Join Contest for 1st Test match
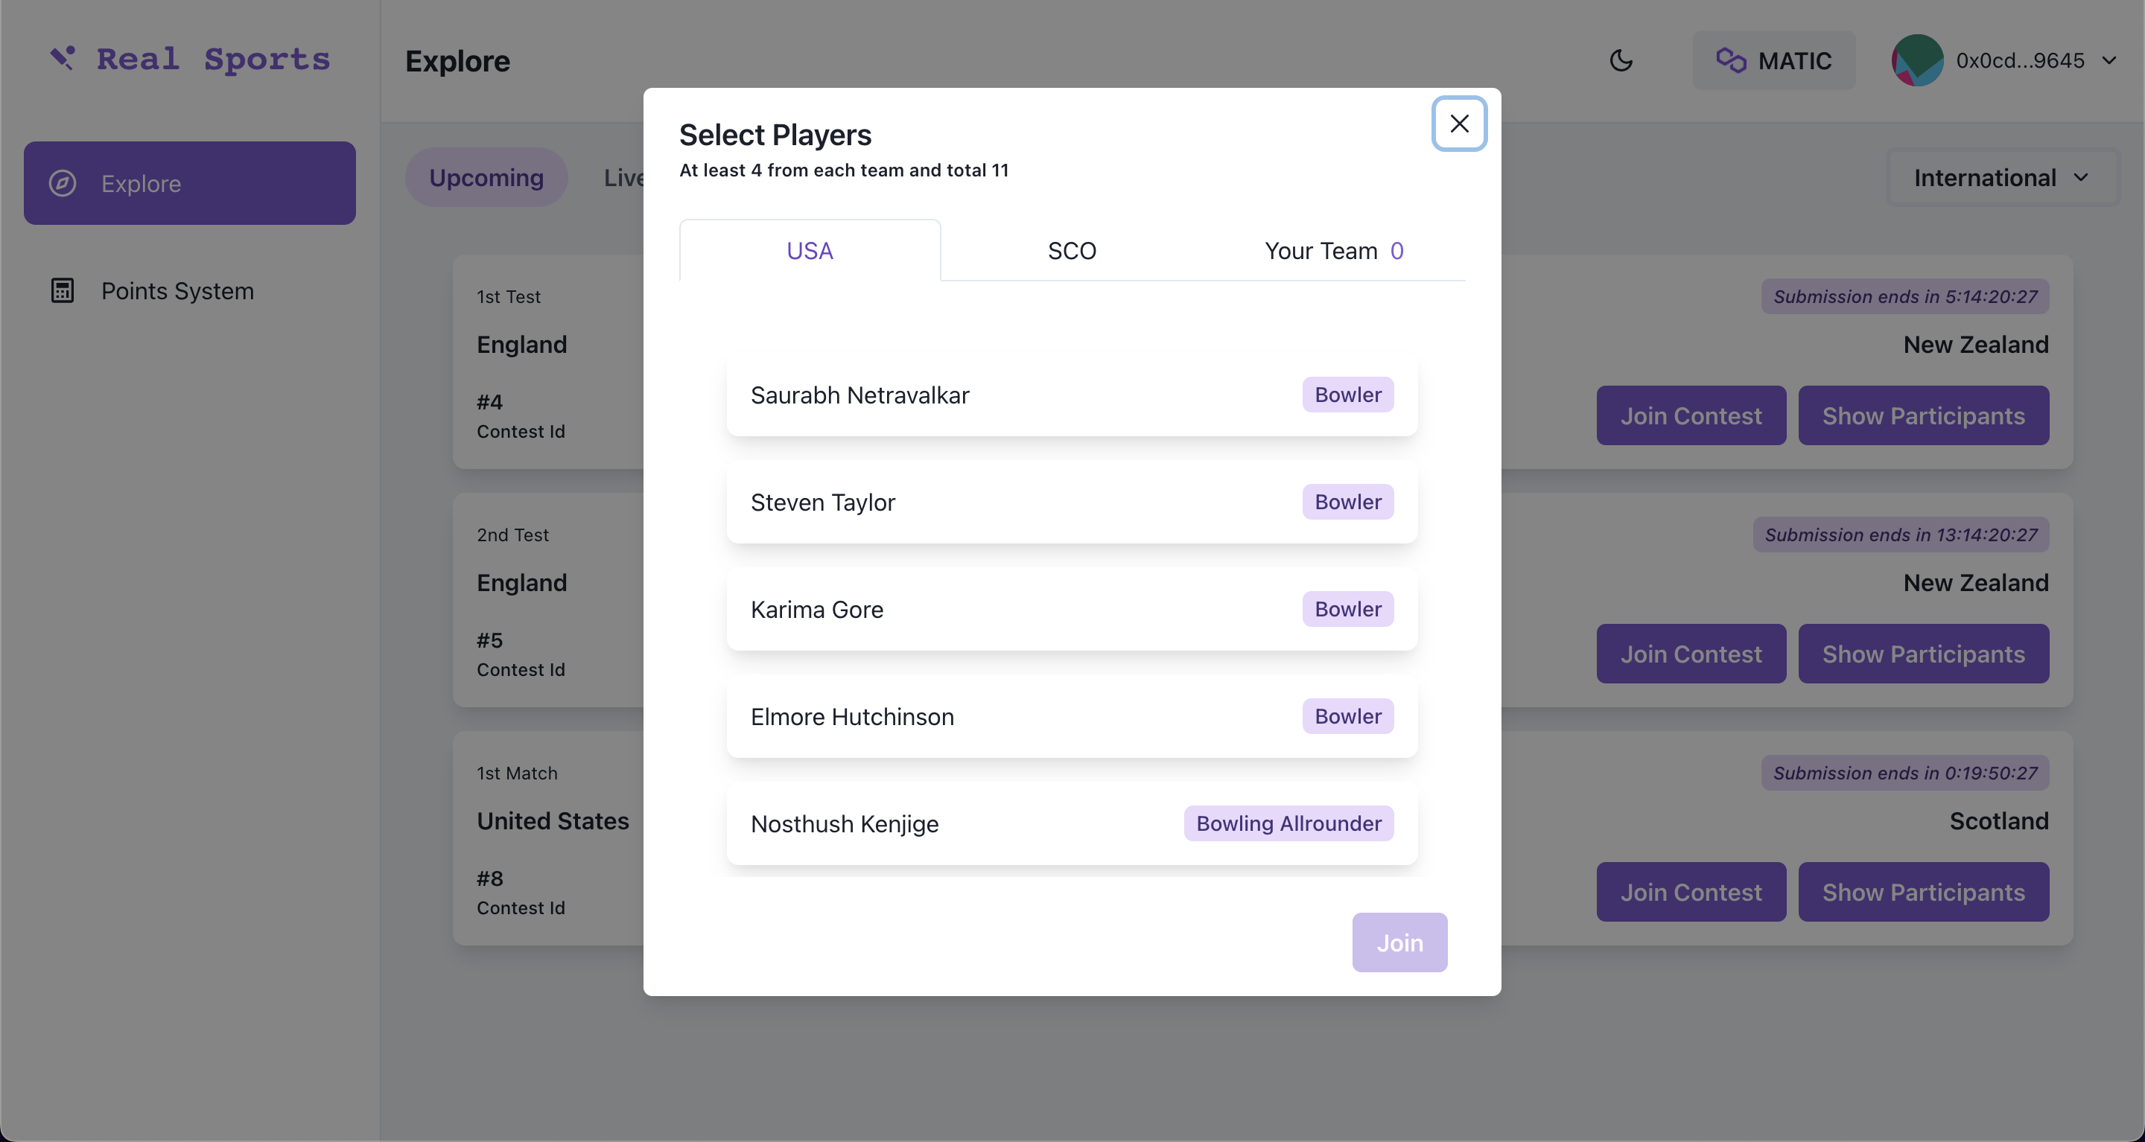The height and width of the screenshot is (1142, 2145). [x=1691, y=415]
